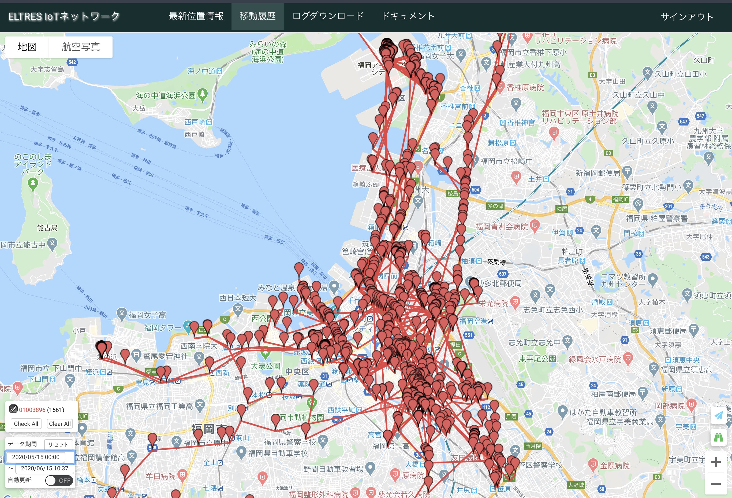Zoom in with the plus button
Image resolution: width=732 pixels, height=498 pixels.
(716, 462)
